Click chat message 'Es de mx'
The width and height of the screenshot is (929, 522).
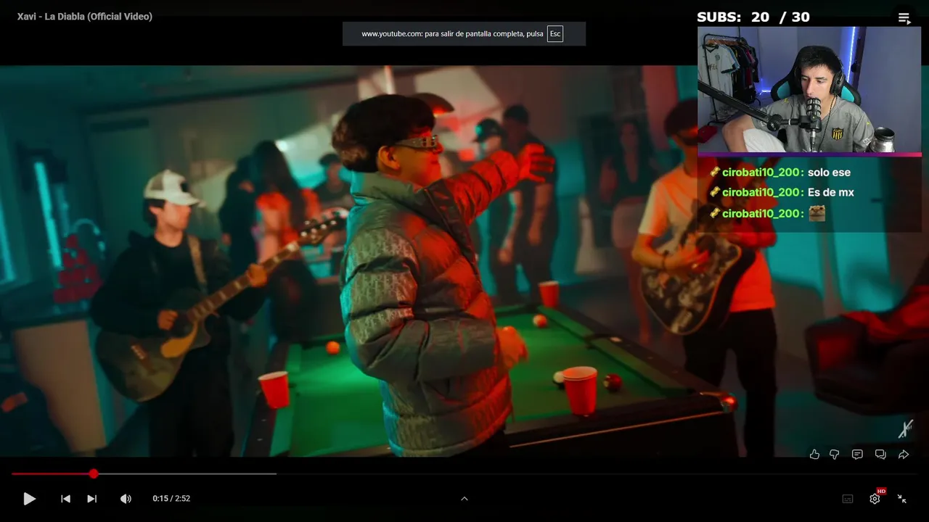(831, 193)
